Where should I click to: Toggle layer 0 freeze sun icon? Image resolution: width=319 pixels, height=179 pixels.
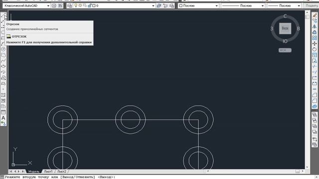coord(80,5)
